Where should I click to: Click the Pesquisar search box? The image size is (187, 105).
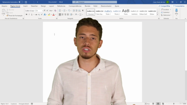[x=95, y=2]
